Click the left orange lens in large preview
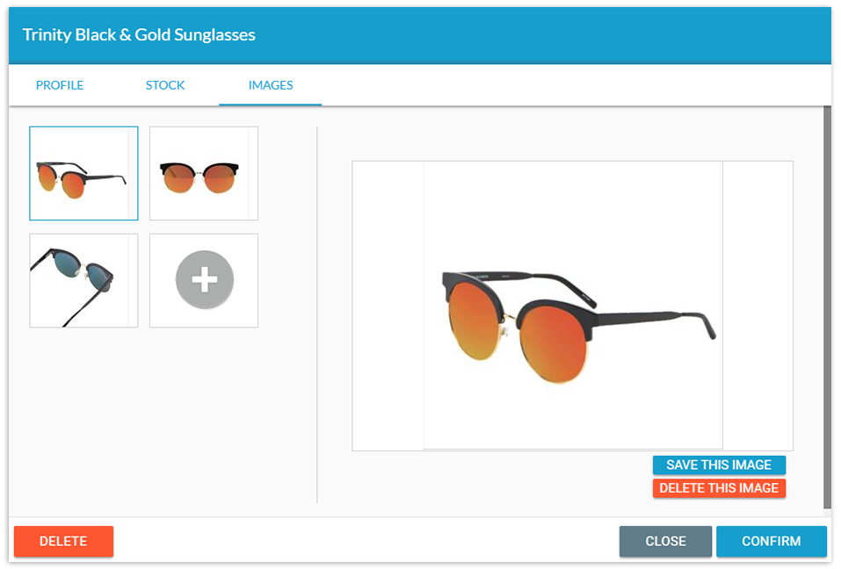The height and width of the screenshot is (569, 841). click(x=475, y=321)
